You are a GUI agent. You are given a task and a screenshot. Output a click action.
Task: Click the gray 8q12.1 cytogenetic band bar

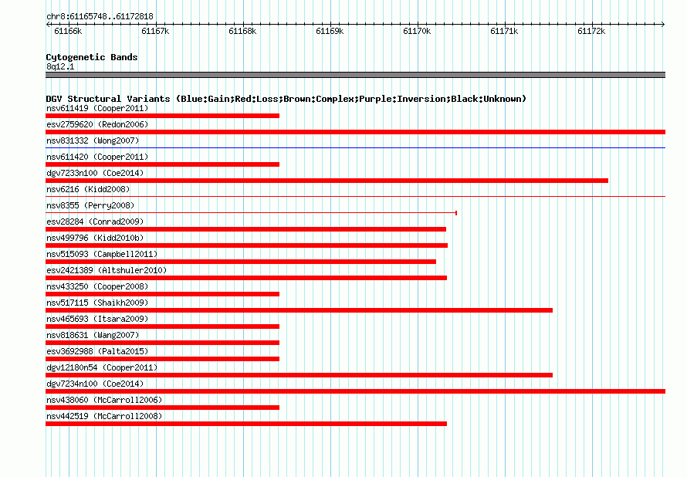355,75
